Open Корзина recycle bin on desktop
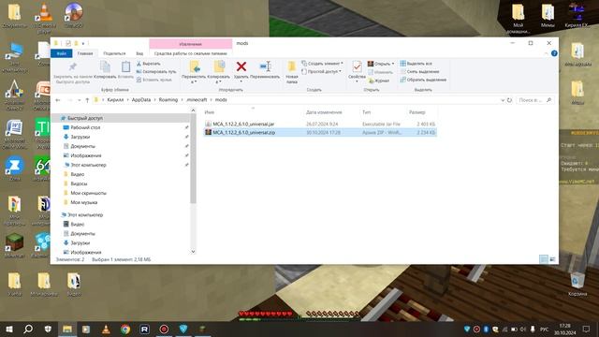Viewport: 599px width, 337px height. point(577,285)
